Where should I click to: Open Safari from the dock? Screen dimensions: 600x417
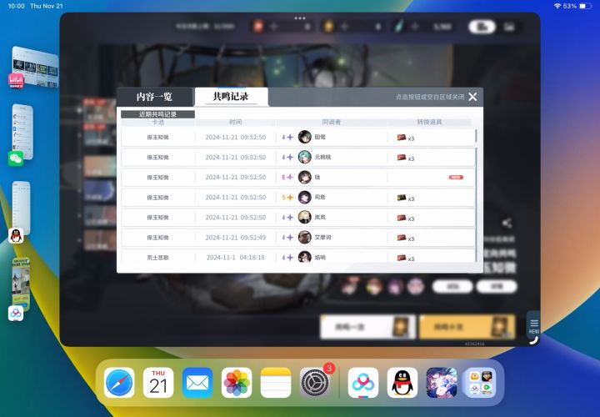point(119,383)
